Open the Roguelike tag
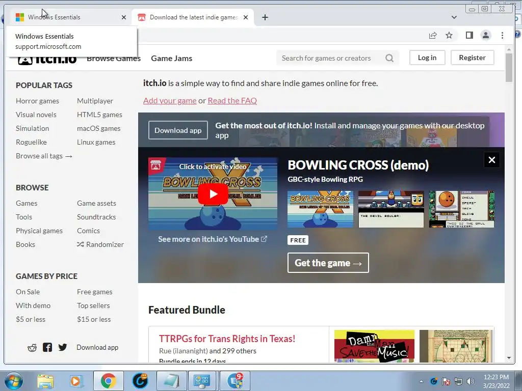The height and width of the screenshot is (391, 522). coord(31,143)
